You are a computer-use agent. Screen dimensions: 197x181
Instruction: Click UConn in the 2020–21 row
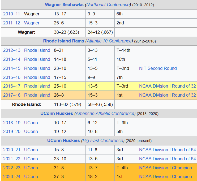(31, 150)
